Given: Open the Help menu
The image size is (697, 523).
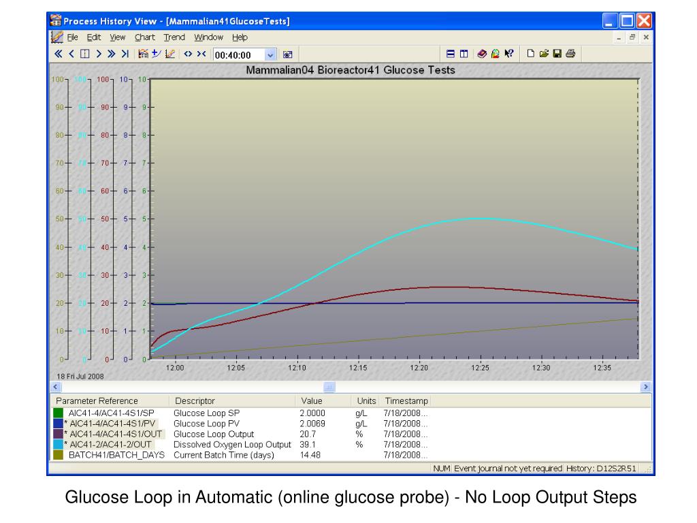Looking at the screenshot, I should tap(240, 37).
